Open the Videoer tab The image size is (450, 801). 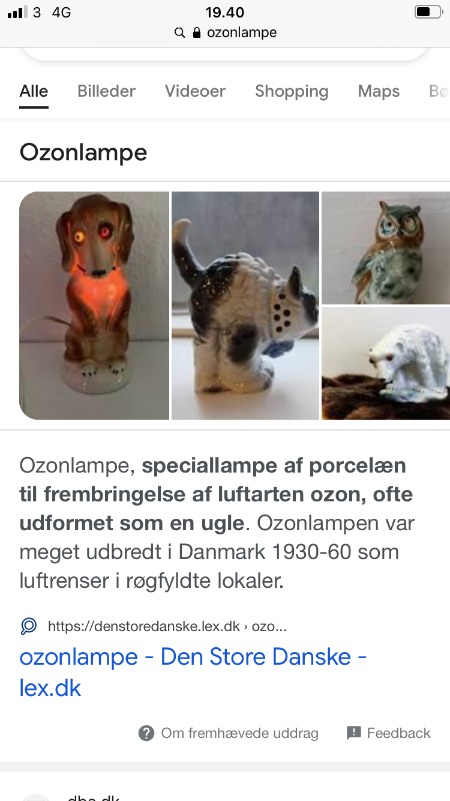pyautogui.click(x=195, y=91)
